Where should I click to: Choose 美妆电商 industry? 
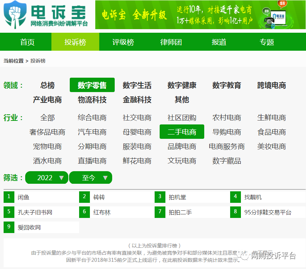tap(271, 146)
